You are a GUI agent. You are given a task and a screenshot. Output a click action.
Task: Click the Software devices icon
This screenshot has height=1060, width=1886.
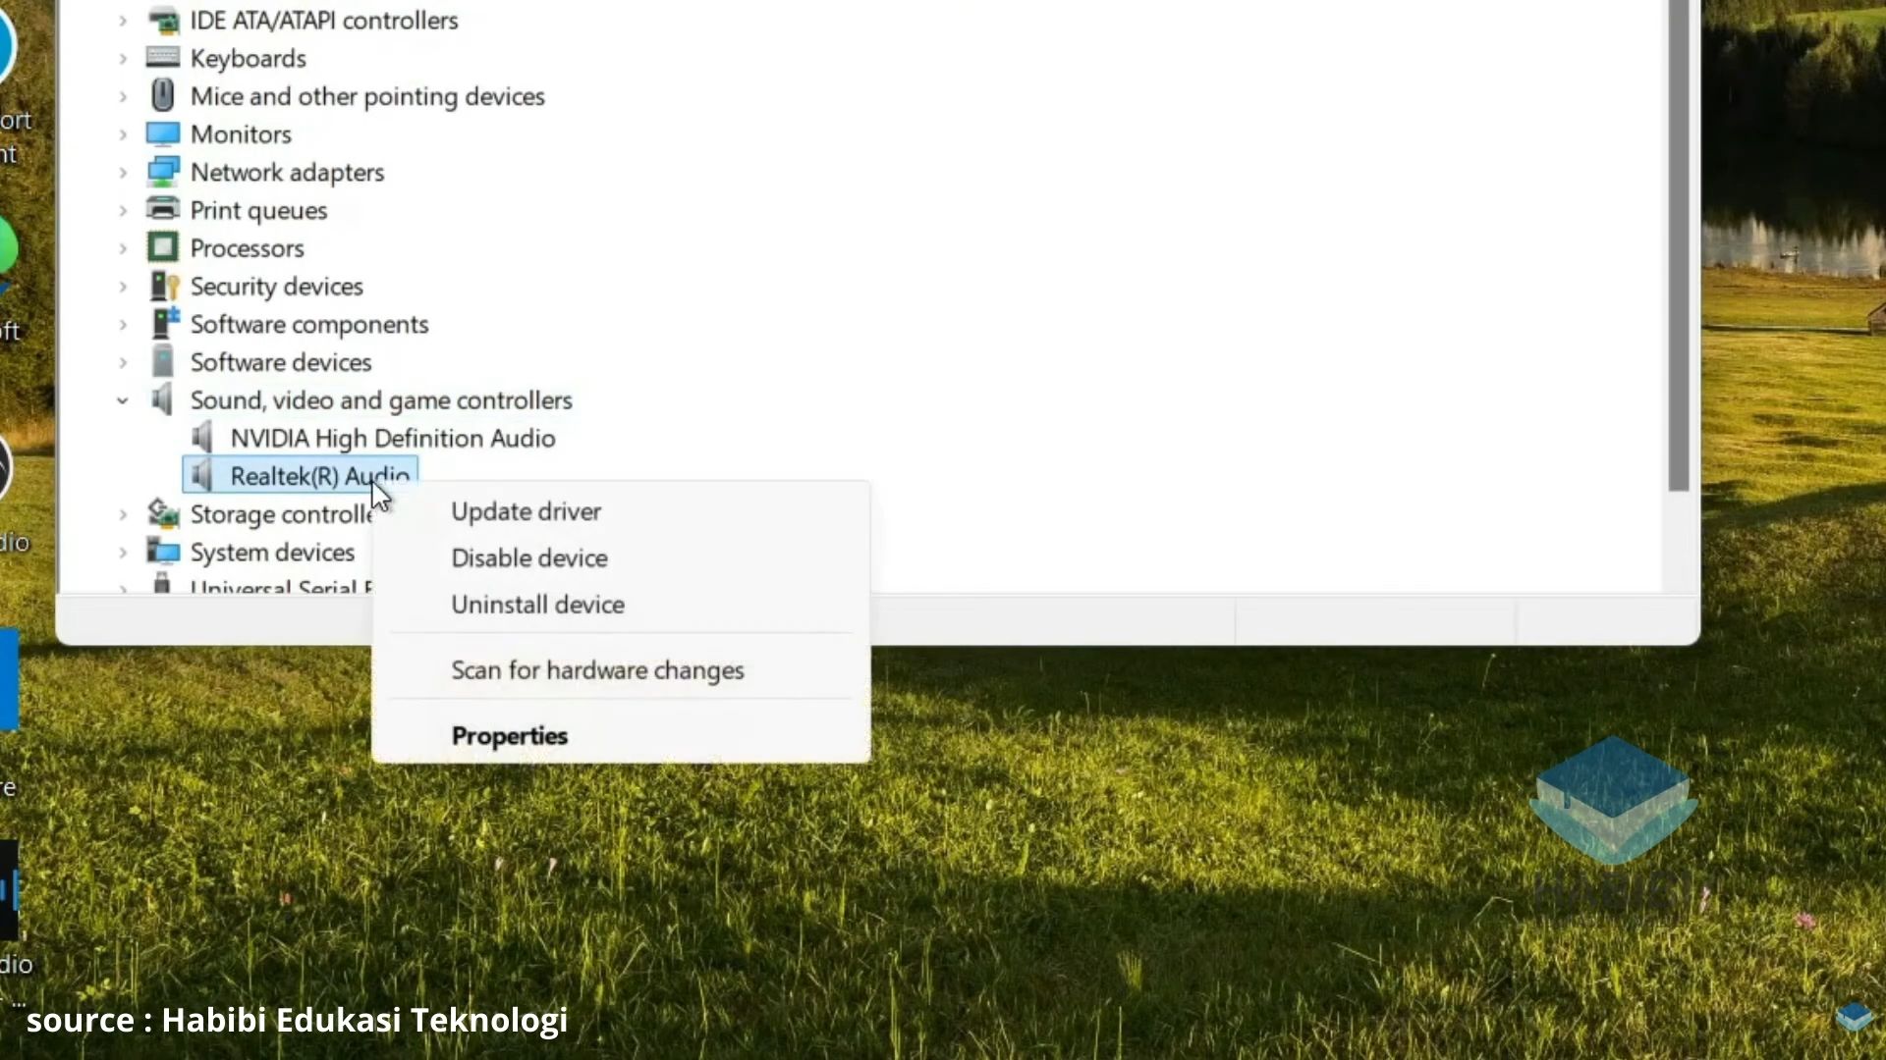pyautogui.click(x=163, y=361)
